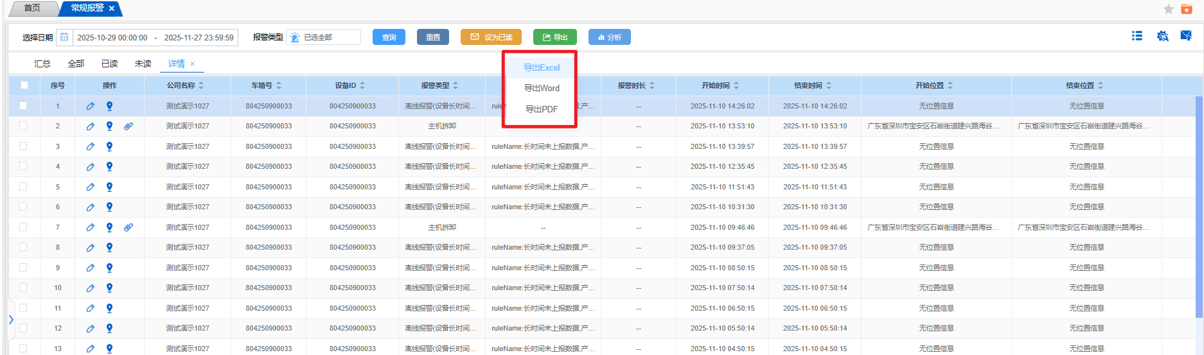Sort by 开始时间 column
Viewport: 1204px width, 355px height.
pos(736,85)
